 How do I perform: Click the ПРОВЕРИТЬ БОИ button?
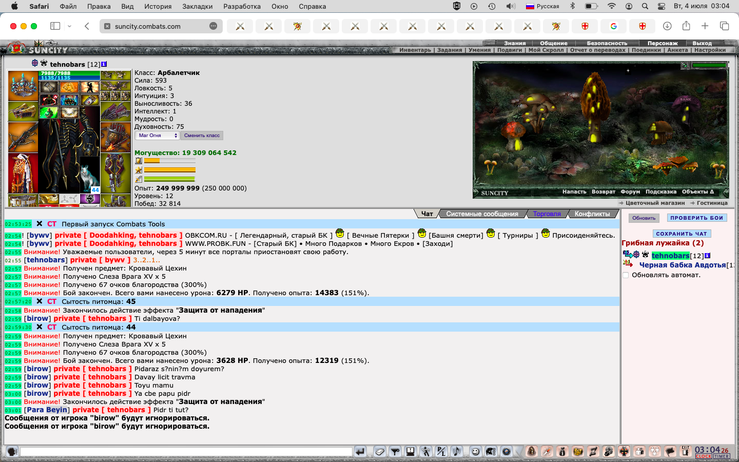pos(696,218)
